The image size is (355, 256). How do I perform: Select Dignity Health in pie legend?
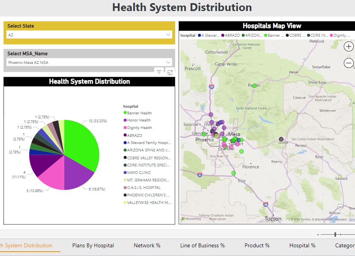(x=138, y=128)
